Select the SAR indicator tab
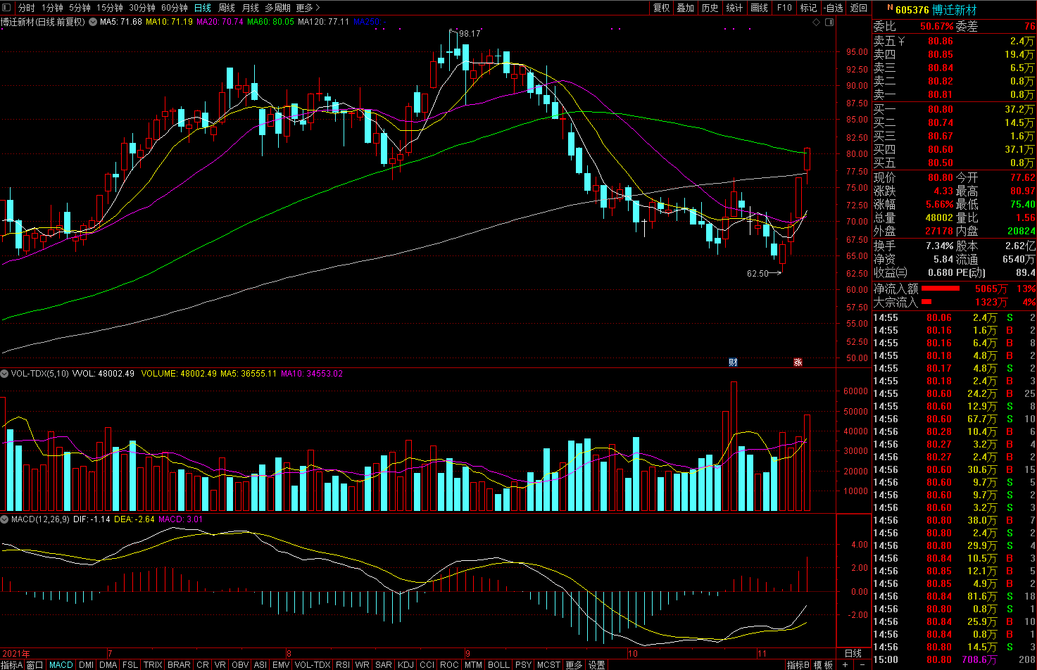The height and width of the screenshot is (670, 1037). pyautogui.click(x=384, y=664)
